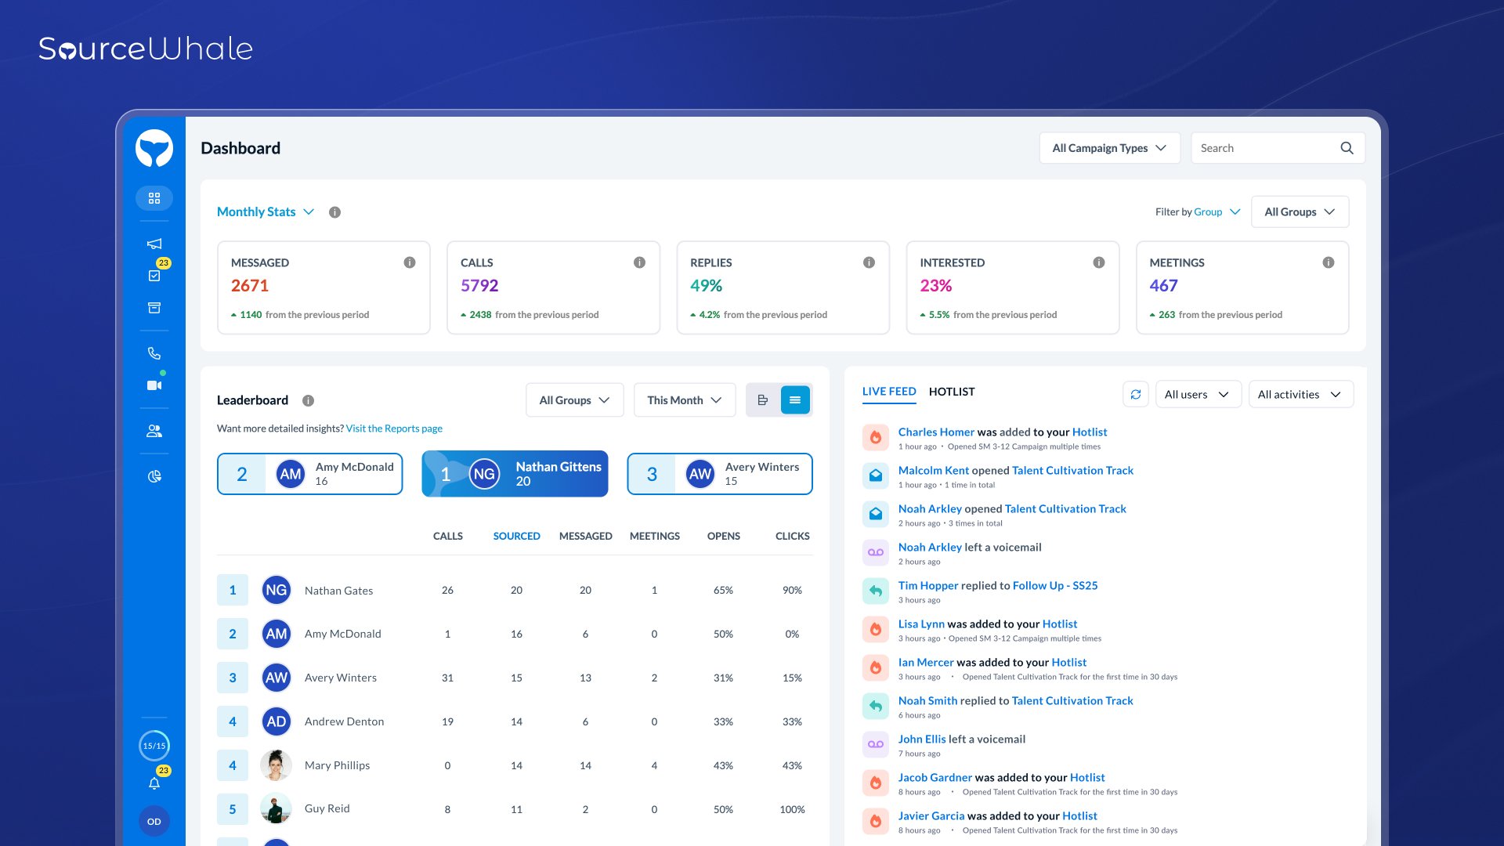Click info icon on Messaged card
Viewport: 1504px width, 846px height.
click(x=410, y=262)
